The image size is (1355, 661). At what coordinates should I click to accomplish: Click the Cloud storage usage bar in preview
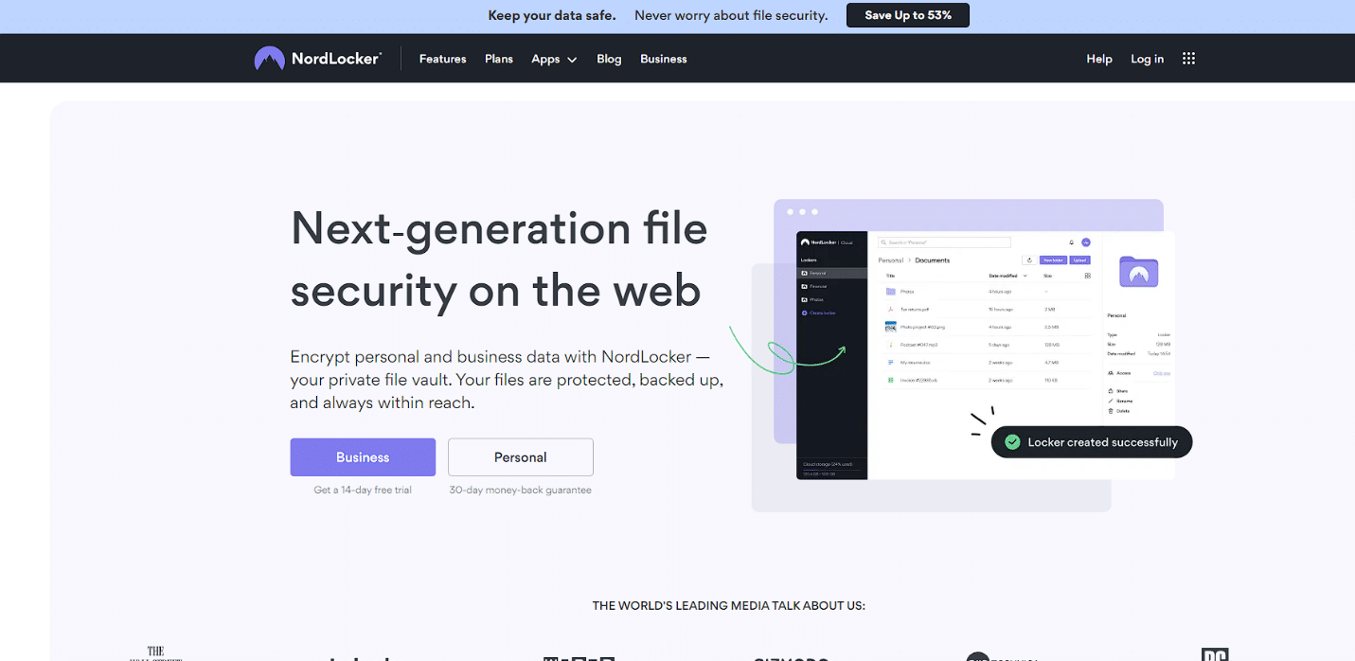click(831, 470)
